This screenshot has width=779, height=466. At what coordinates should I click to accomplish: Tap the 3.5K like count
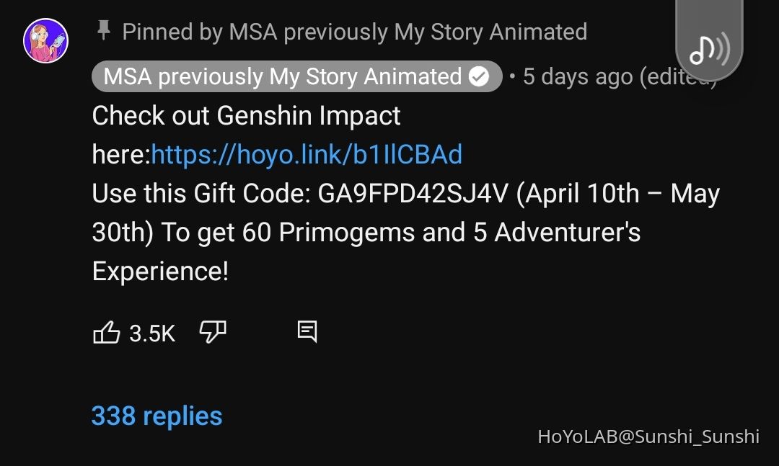(152, 333)
